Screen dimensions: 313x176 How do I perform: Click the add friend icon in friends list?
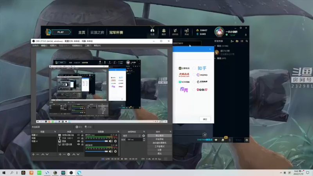(232, 41)
